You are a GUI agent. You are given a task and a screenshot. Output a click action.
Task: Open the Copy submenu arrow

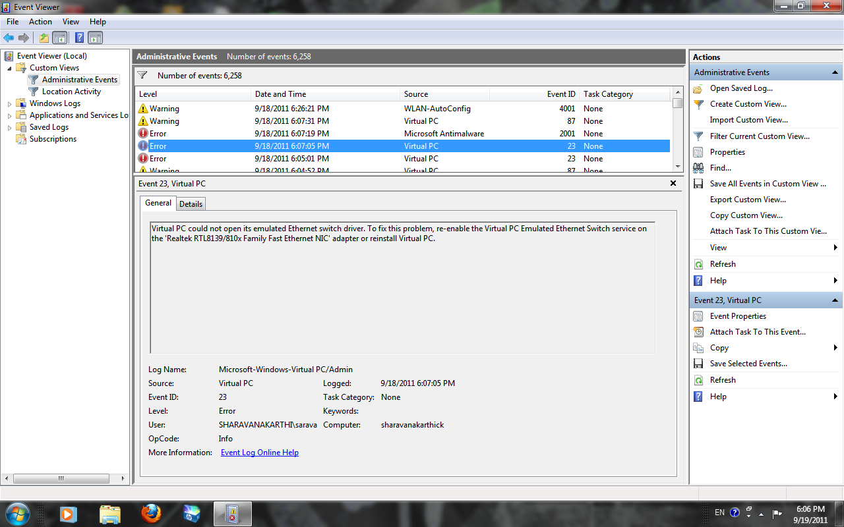point(835,348)
